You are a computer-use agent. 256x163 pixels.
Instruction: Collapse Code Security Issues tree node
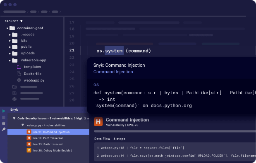coord(14,118)
